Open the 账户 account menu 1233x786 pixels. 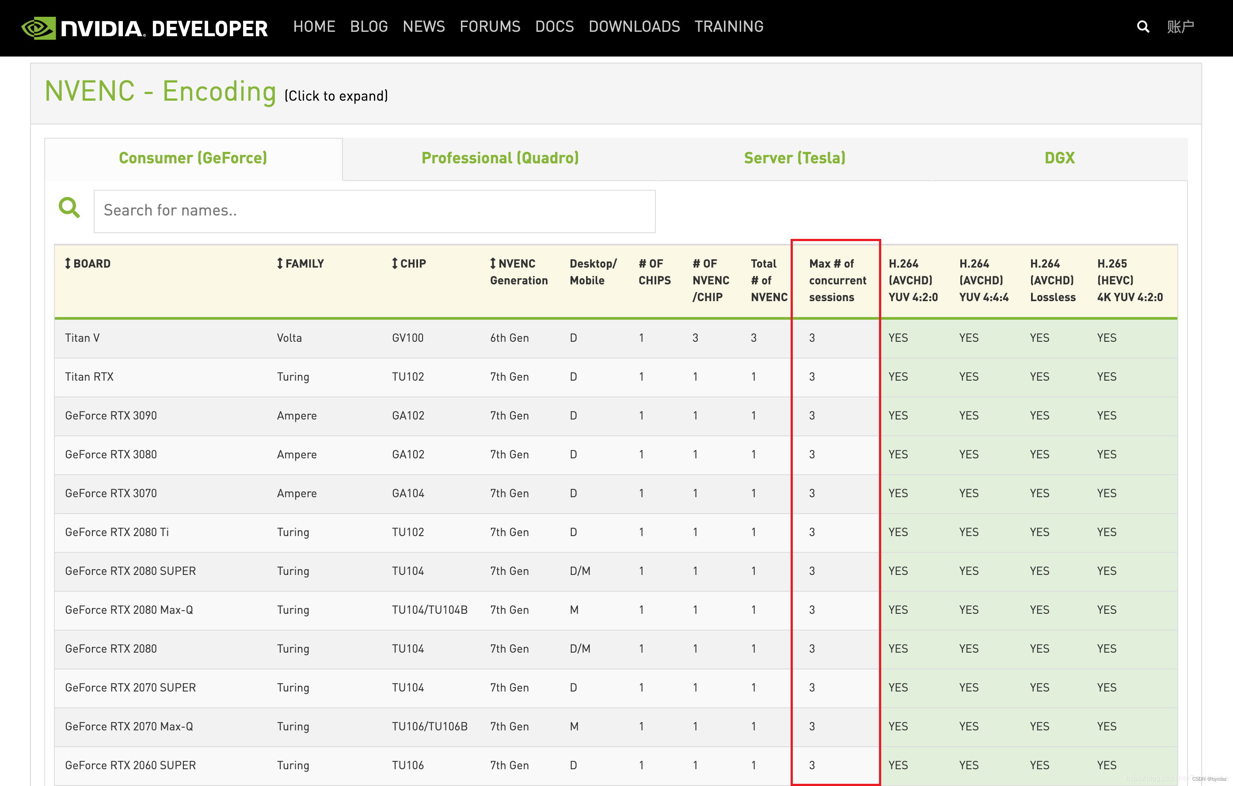(1181, 26)
